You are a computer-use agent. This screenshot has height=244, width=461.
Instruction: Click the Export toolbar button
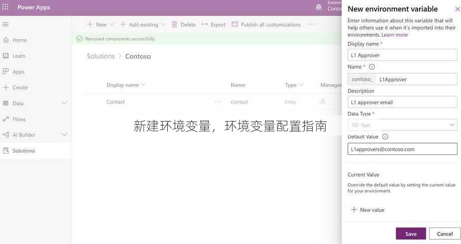pos(214,24)
